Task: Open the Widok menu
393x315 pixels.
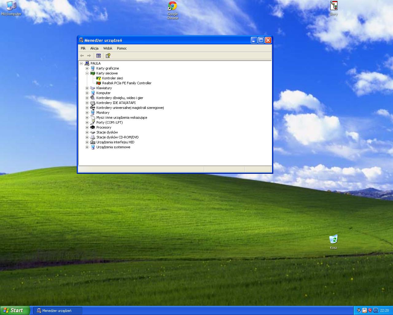Action: pos(108,48)
